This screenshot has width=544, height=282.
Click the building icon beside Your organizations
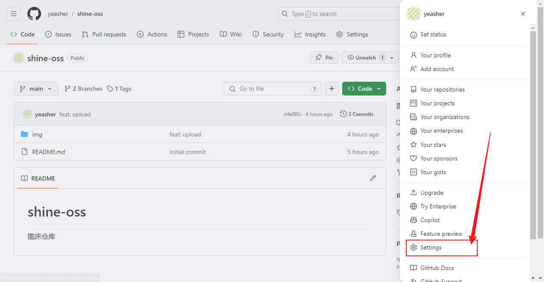414,117
